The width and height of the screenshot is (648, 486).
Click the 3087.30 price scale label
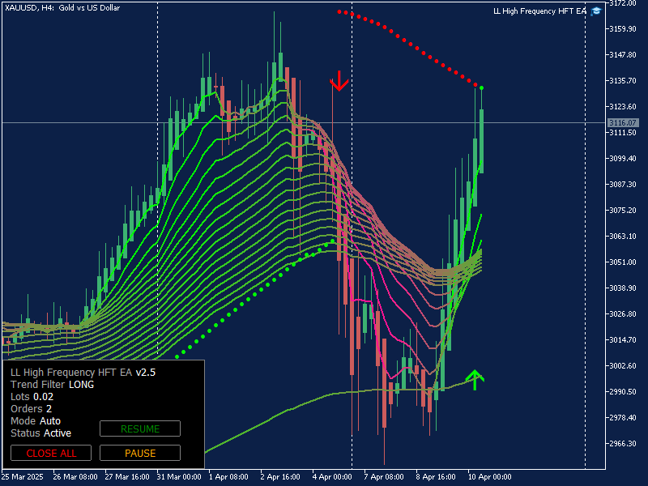(623, 185)
